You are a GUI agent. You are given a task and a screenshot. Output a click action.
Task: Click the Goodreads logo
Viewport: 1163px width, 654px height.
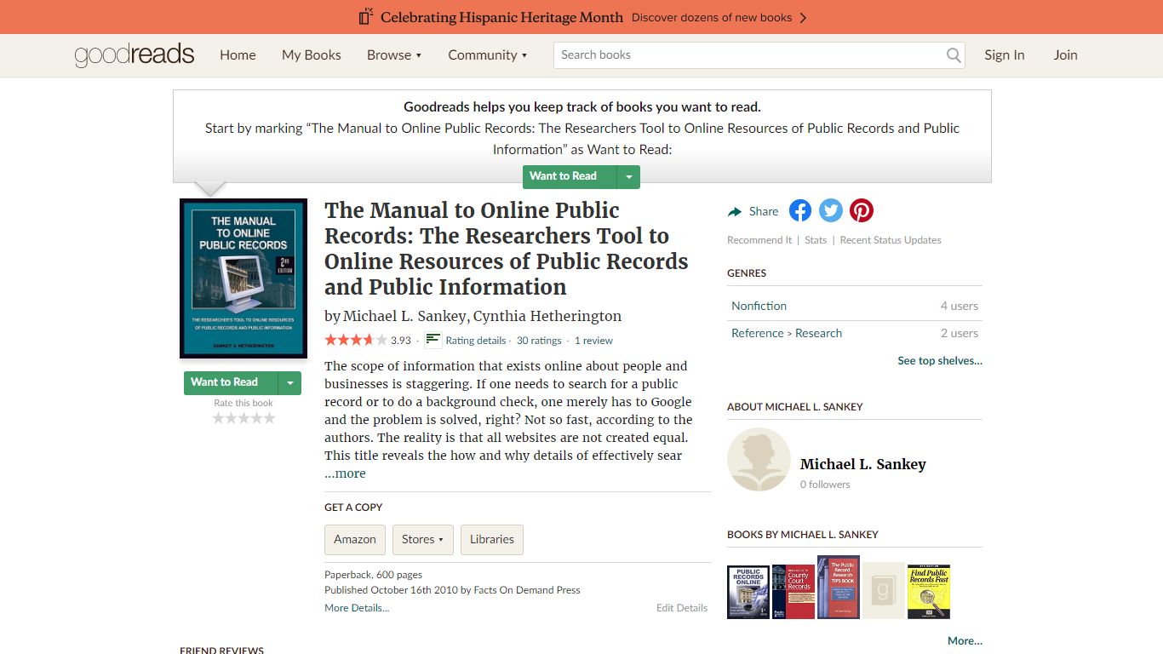(x=135, y=54)
